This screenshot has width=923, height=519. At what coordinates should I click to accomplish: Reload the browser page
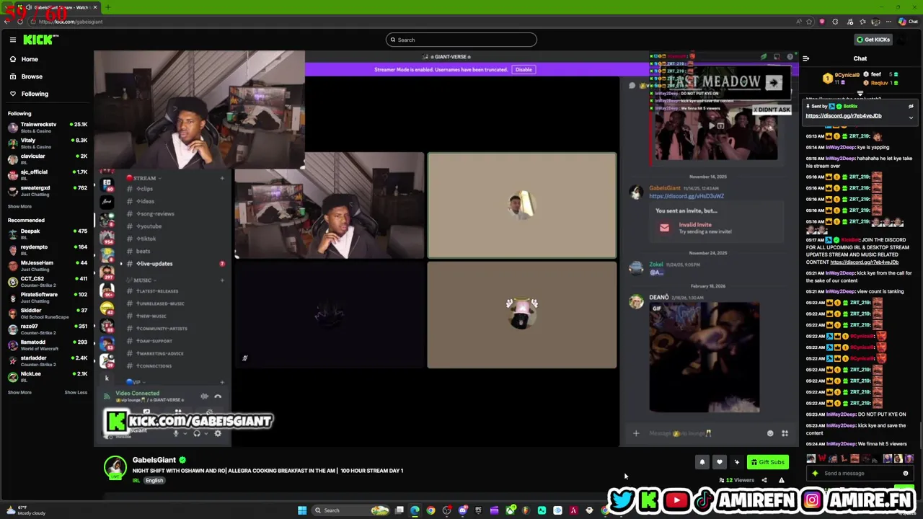(x=19, y=22)
